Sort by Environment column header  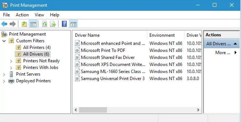(165, 35)
